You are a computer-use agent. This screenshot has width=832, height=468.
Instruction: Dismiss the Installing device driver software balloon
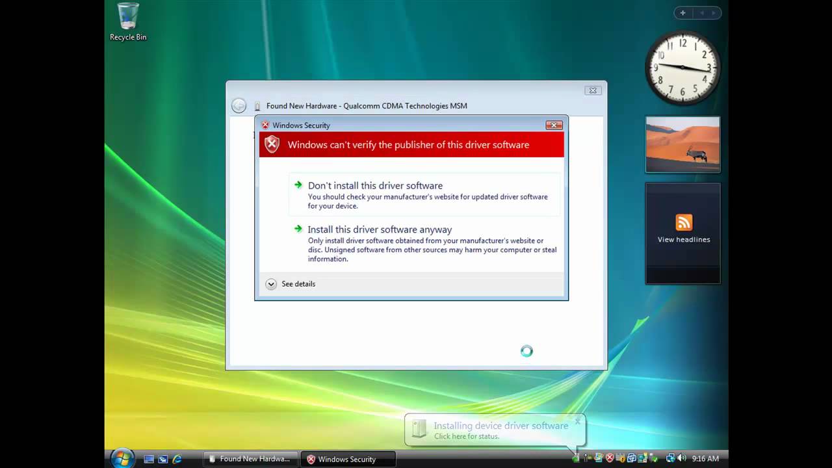(577, 421)
